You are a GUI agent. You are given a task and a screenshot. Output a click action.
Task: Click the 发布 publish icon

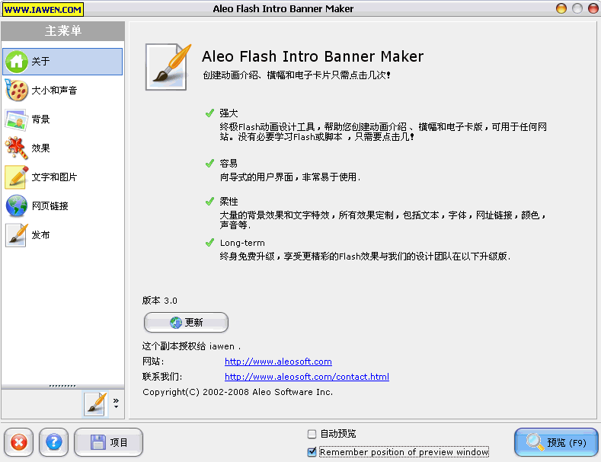[17, 235]
